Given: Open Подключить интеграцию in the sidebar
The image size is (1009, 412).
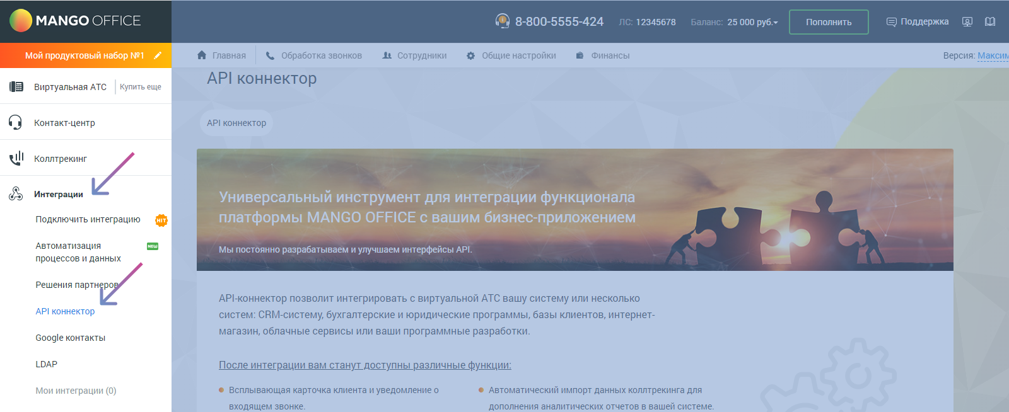Looking at the screenshot, I should [88, 219].
